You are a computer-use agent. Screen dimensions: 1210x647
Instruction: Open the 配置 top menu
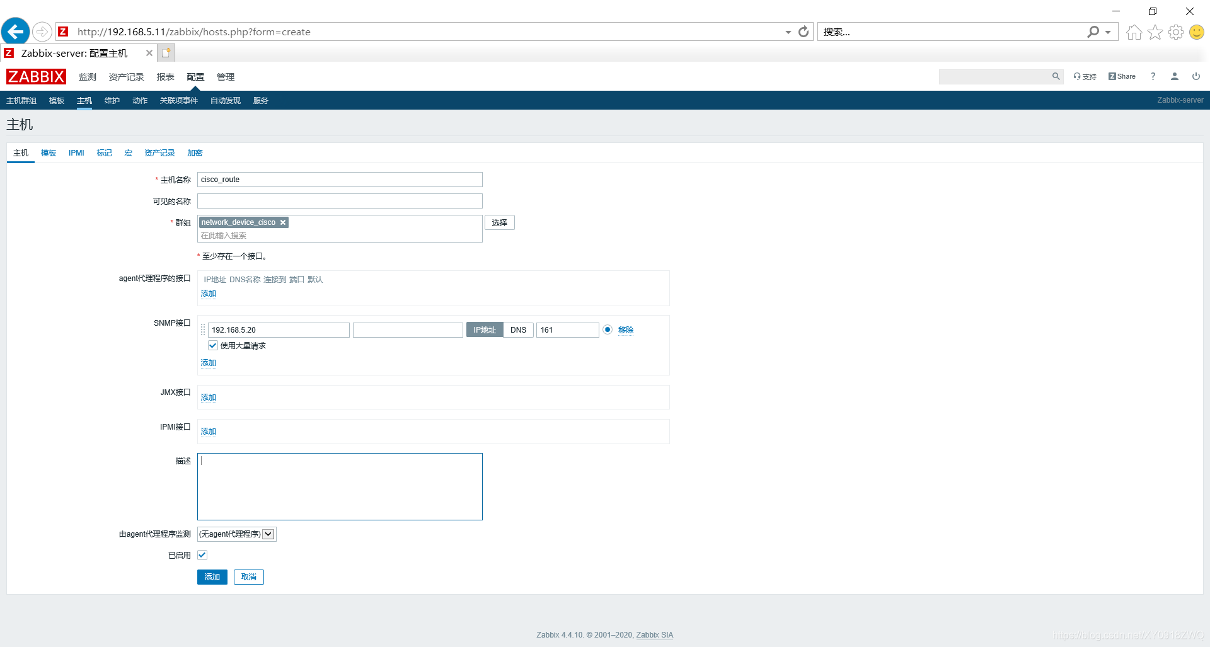pos(195,77)
